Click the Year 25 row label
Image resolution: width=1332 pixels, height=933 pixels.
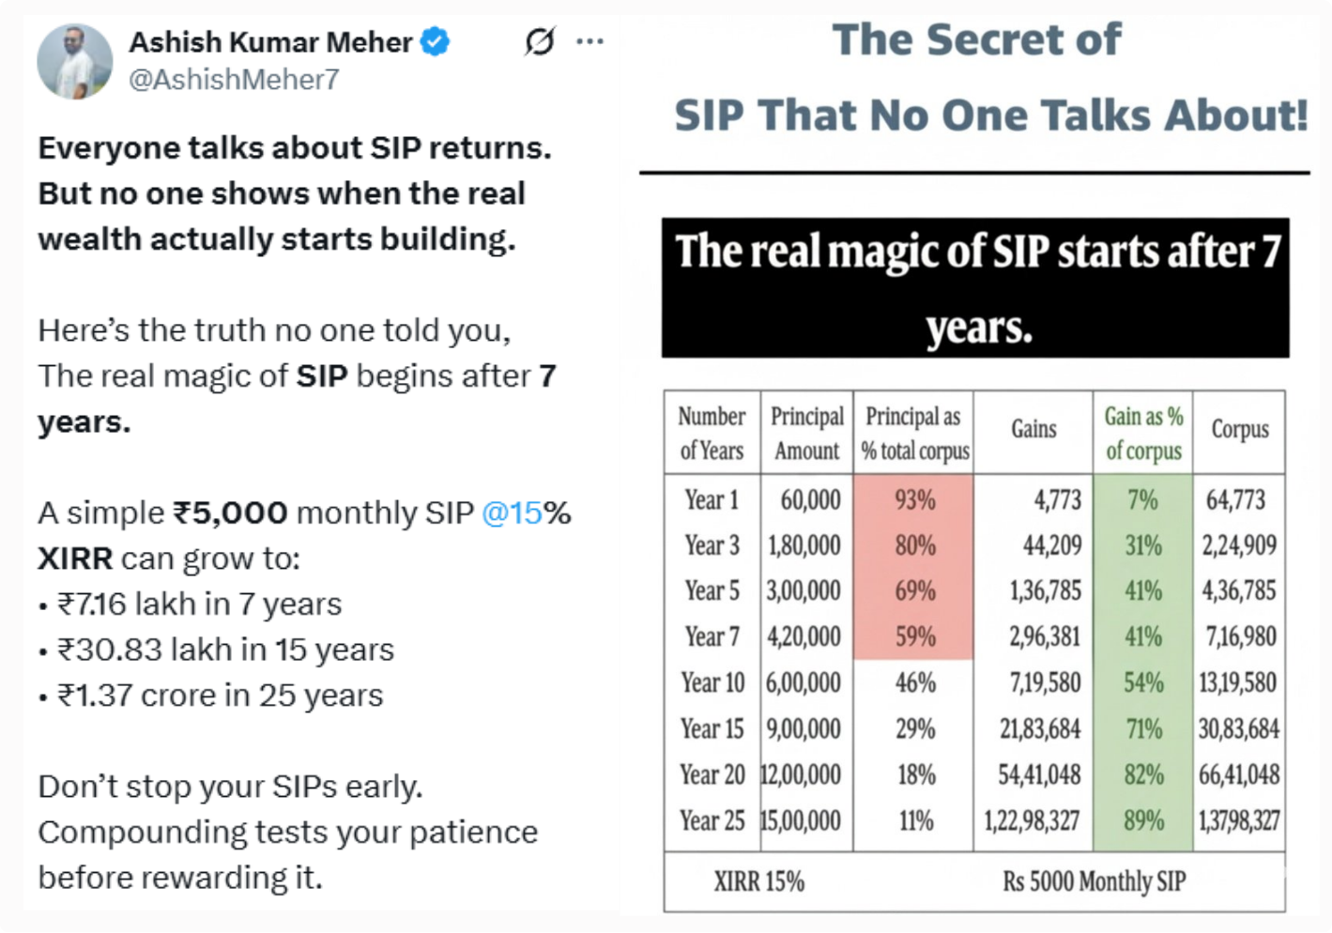coord(710,820)
